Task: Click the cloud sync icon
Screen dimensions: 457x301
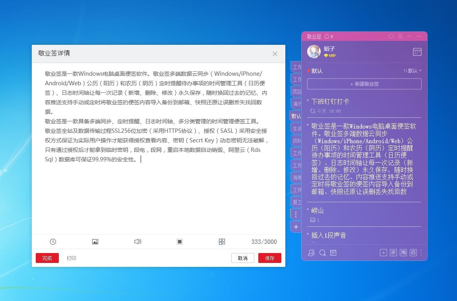Action: pyautogui.click(x=391, y=36)
